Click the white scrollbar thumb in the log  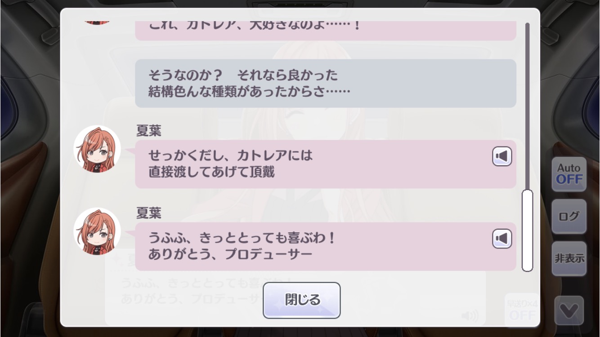527,231
